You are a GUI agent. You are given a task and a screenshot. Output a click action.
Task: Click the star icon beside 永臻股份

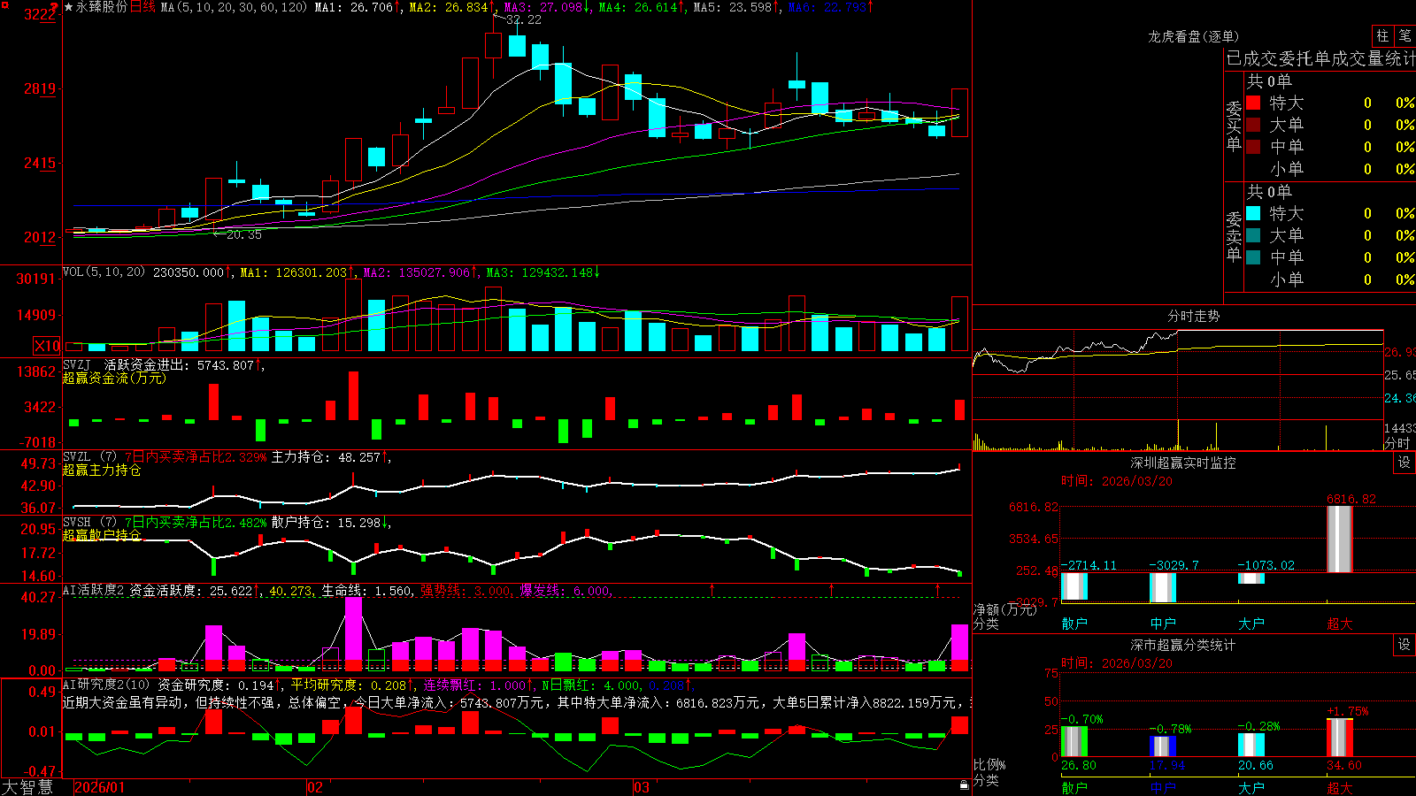click(x=69, y=7)
